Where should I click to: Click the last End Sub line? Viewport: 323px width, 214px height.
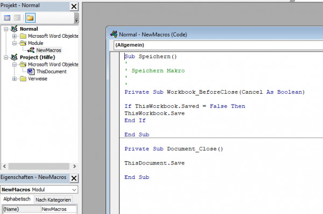137,177
